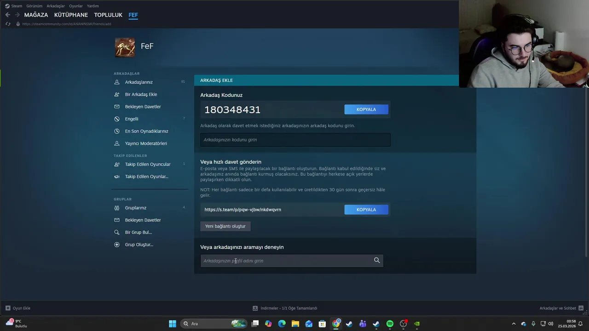589x331 pixels.
Task: Open the Steam menu
Action: [x=17, y=6]
